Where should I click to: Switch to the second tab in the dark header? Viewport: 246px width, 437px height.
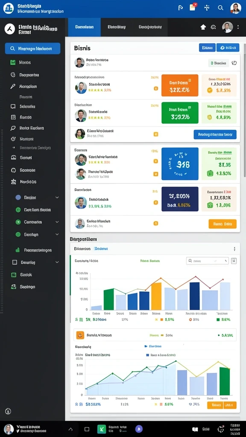point(117,27)
